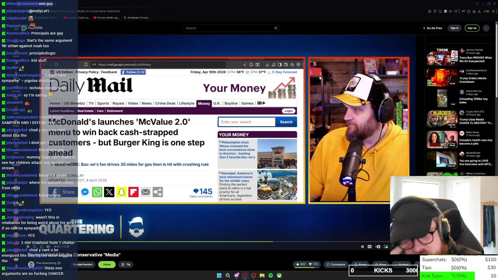The height and width of the screenshot is (280, 498).
Task: Click the Daily Mail site Search button
Action: click(286, 122)
